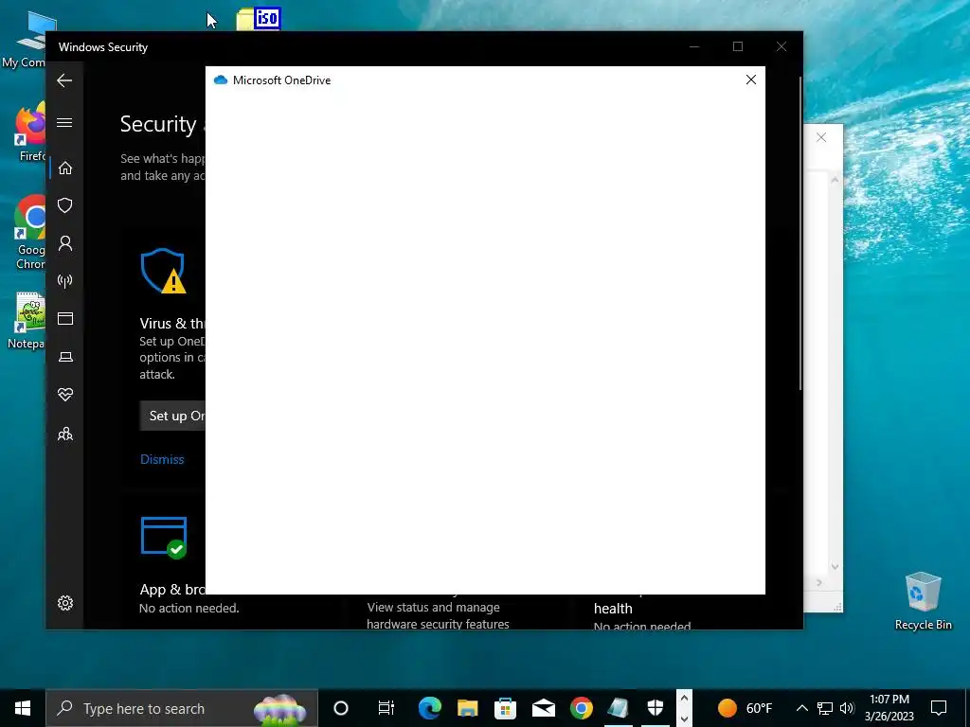Open Microsoft Store from taskbar
Image resolution: width=970 pixels, height=727 pixels.
pos(506,708)
